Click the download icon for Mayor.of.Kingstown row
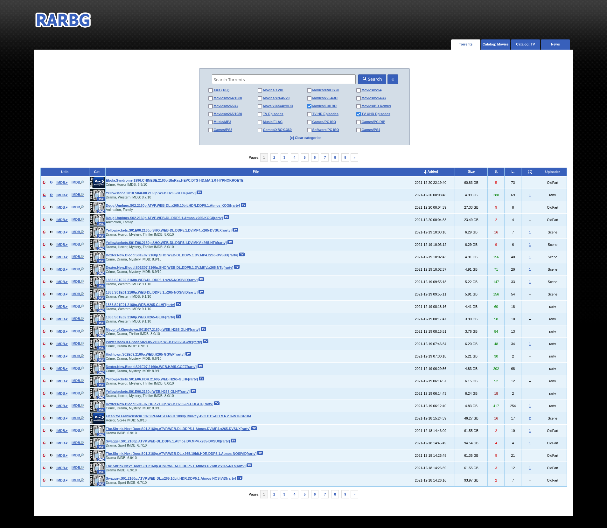This screenshot has width=607, height=528. click(51, 331)
